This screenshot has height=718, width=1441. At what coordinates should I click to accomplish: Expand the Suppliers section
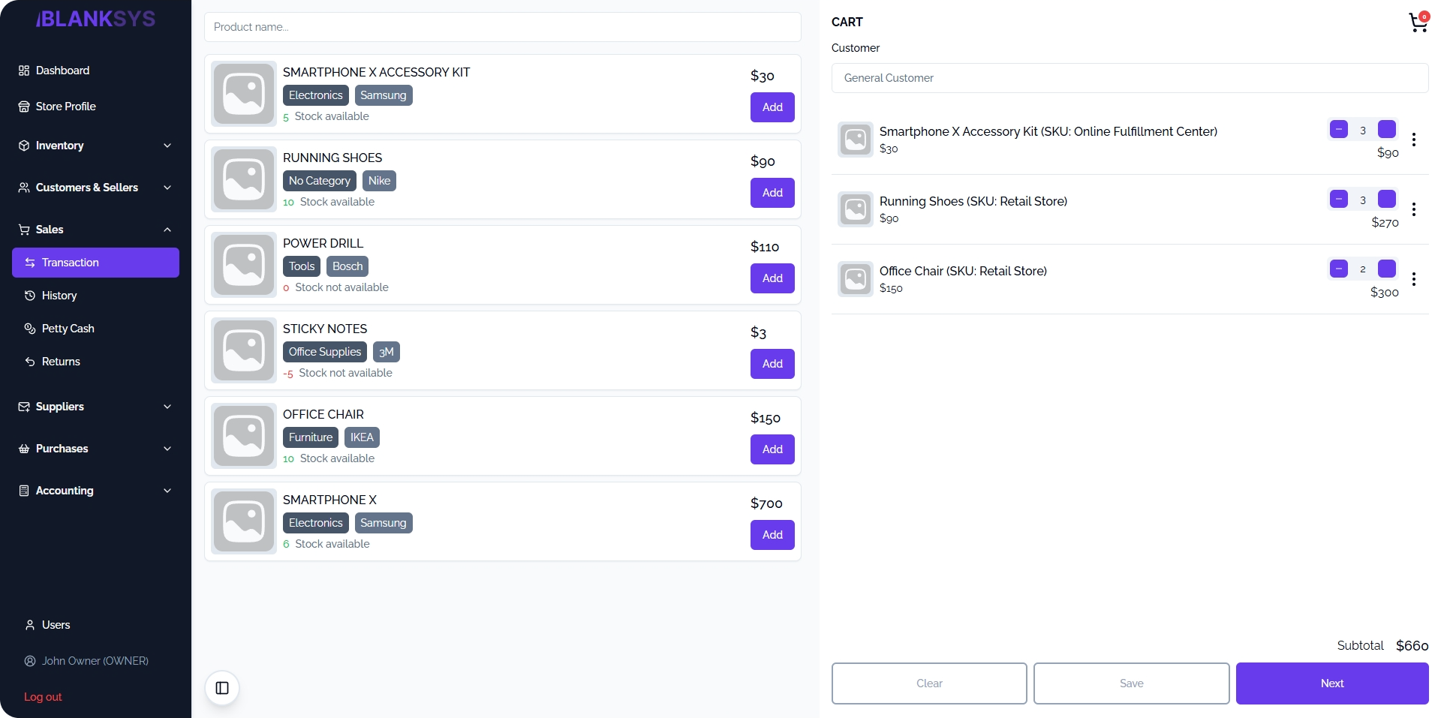[60, 406]
